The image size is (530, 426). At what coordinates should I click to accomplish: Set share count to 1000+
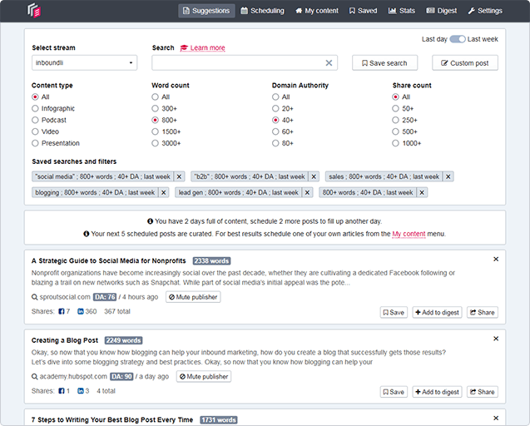pyautogui.click(x=395, y=143)
